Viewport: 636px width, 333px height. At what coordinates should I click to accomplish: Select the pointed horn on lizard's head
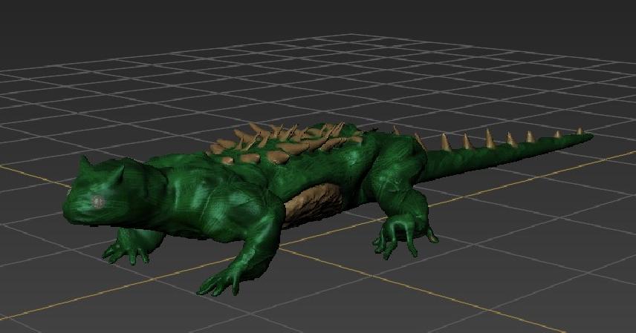tap(85, 163)
